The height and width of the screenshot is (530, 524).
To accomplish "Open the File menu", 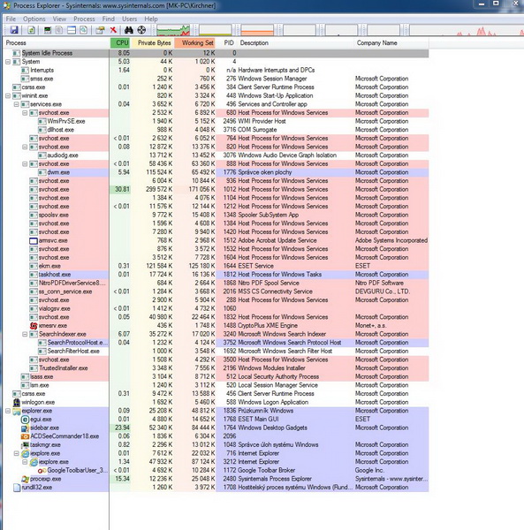I will click(x=11, y=19).
